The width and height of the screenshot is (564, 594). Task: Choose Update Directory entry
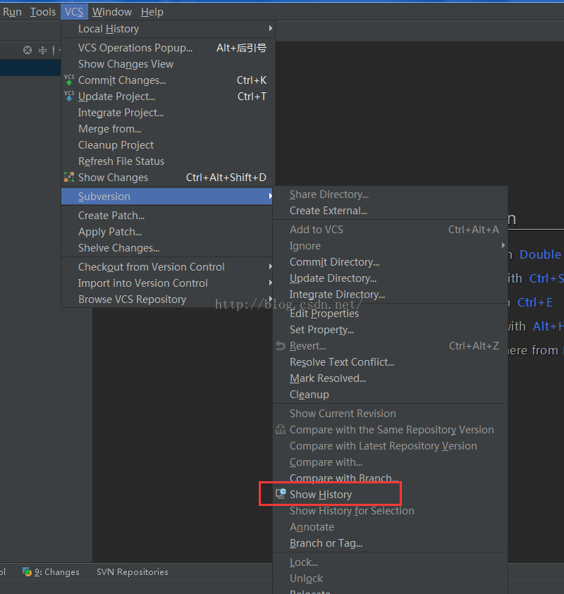tap(390, 278)
